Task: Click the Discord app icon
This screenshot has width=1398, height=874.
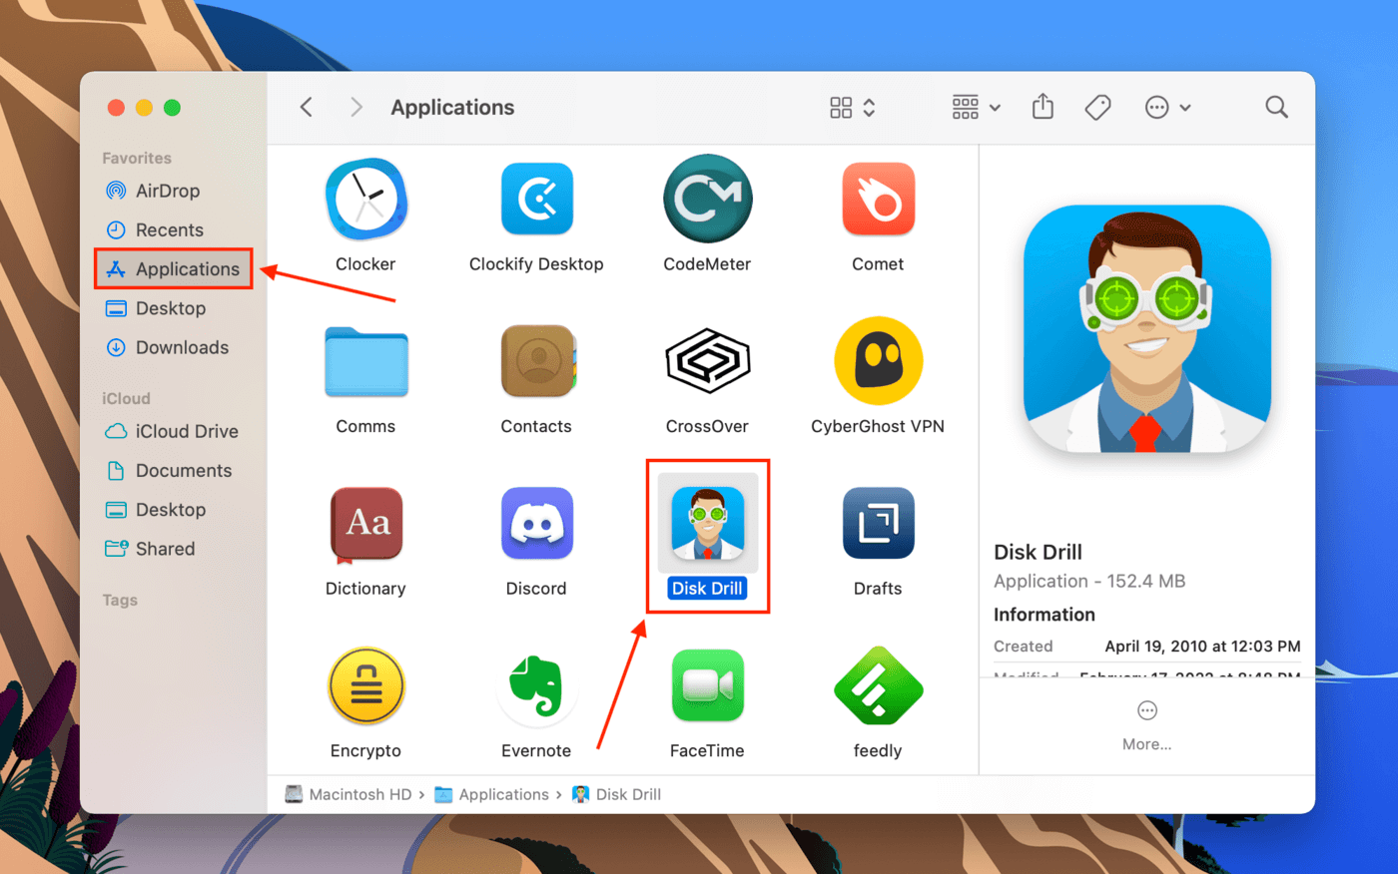Action: pyautogui.click(x=536, y=524)
